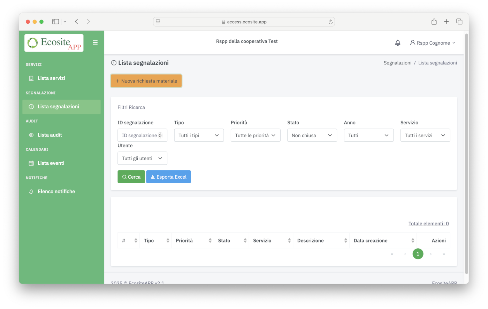Jump to first page with « button
This screenshot has width=488, height=309.
coord(392,254)
